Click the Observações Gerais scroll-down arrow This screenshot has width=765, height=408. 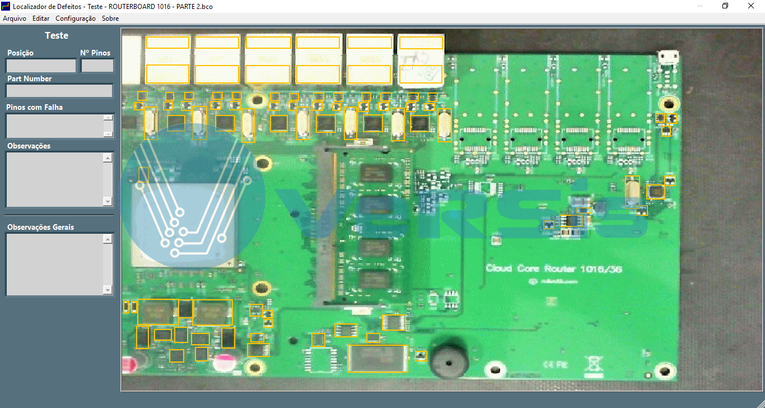click(108, 290)
